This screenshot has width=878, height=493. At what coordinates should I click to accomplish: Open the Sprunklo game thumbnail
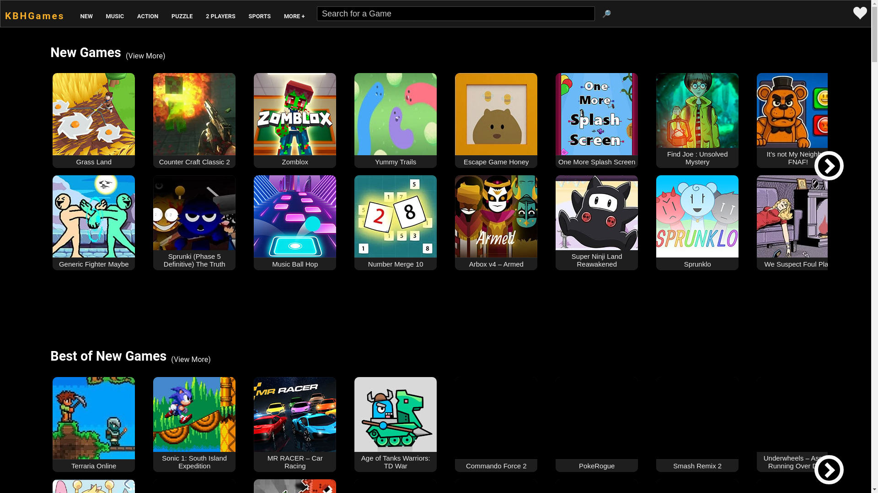(x=697, y=216)
